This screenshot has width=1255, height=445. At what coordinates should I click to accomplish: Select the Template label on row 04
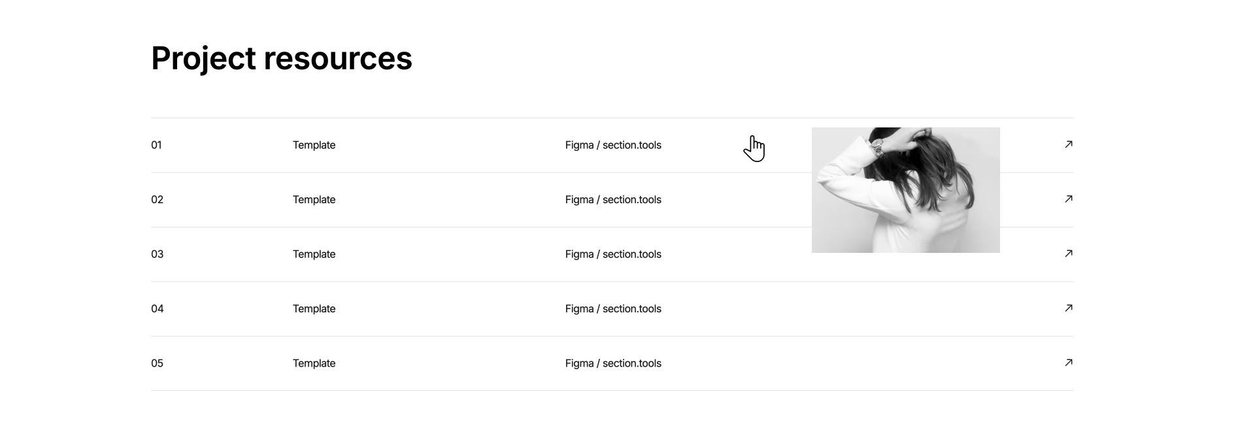(x=314, y=308)
